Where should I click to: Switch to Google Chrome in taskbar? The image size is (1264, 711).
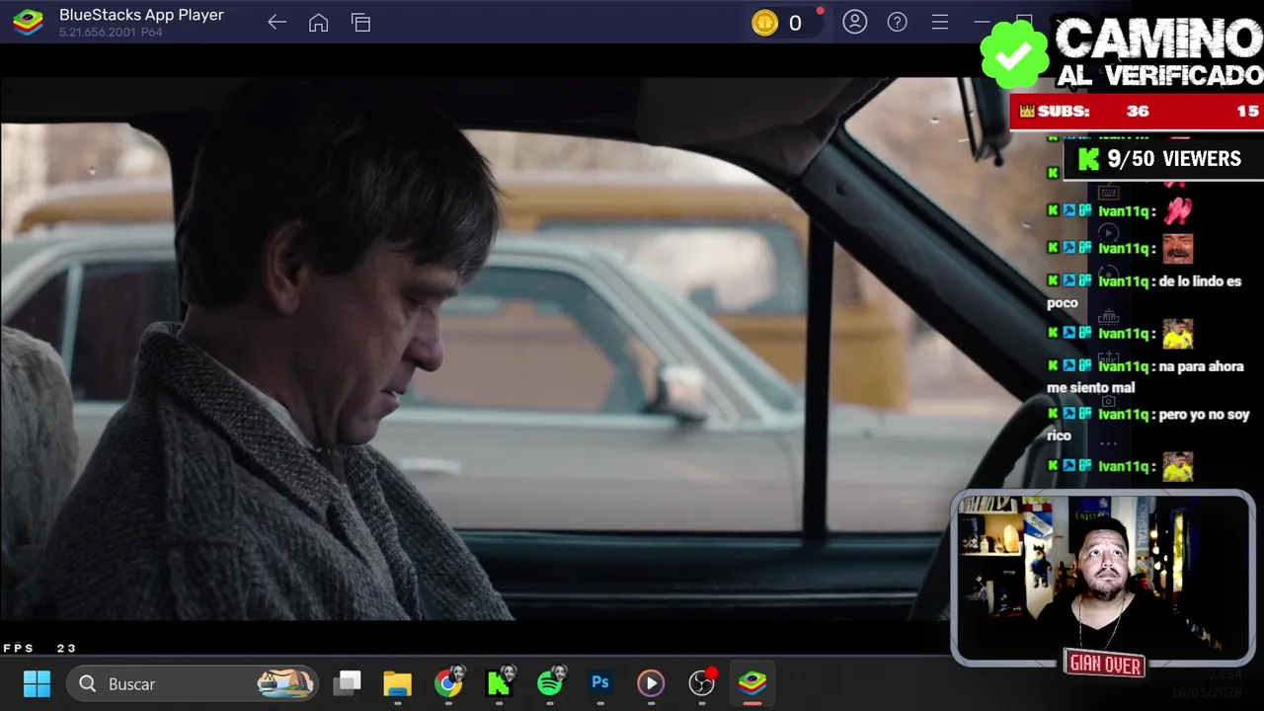[x=449, y=682]
